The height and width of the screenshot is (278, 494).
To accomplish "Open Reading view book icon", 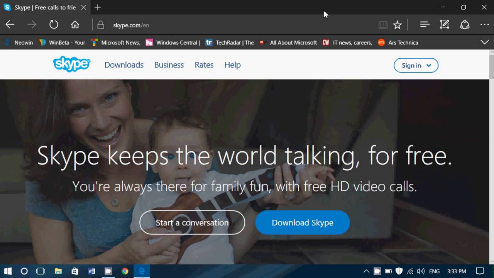I will point(383,25).
